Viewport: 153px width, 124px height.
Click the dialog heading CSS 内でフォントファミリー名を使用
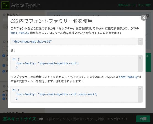[51, 21]
